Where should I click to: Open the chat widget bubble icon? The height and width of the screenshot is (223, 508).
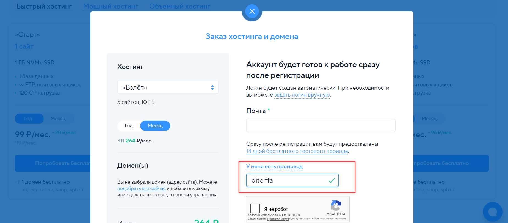[493, 212]
